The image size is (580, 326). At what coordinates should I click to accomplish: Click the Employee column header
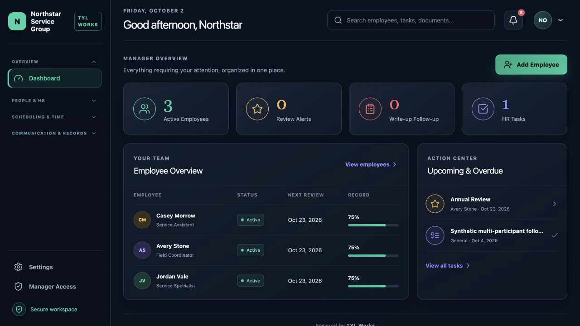click(147, 195)
